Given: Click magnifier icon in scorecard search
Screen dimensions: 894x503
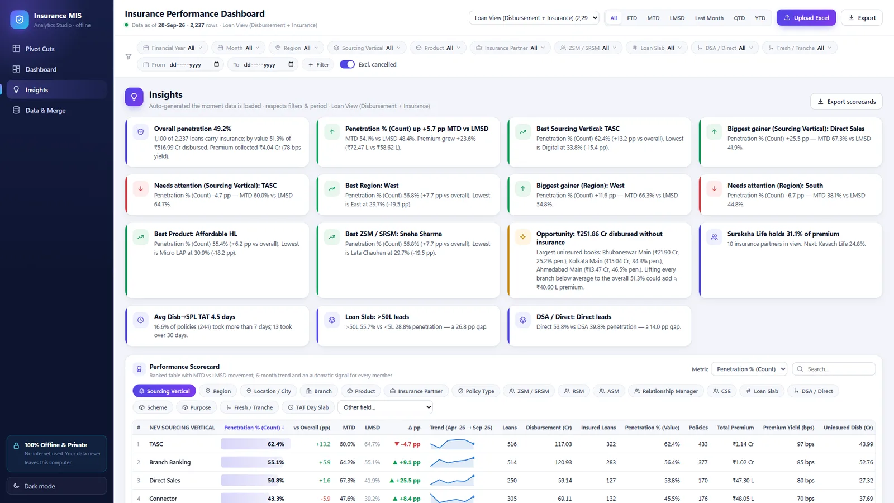Looking at the screenshot, I should pyautogui.click(x=800, y=369).
